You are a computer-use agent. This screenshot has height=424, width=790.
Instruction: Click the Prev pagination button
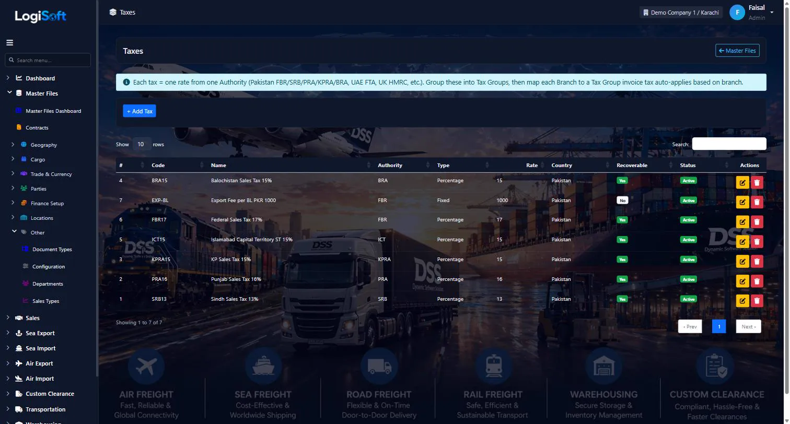[x=690, y=327]
